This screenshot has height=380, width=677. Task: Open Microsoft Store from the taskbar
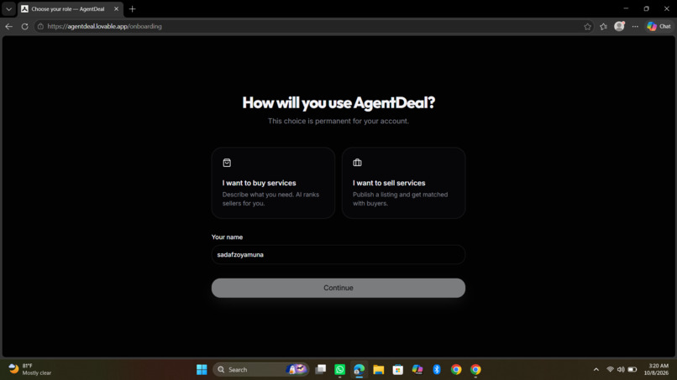[397, 370]
